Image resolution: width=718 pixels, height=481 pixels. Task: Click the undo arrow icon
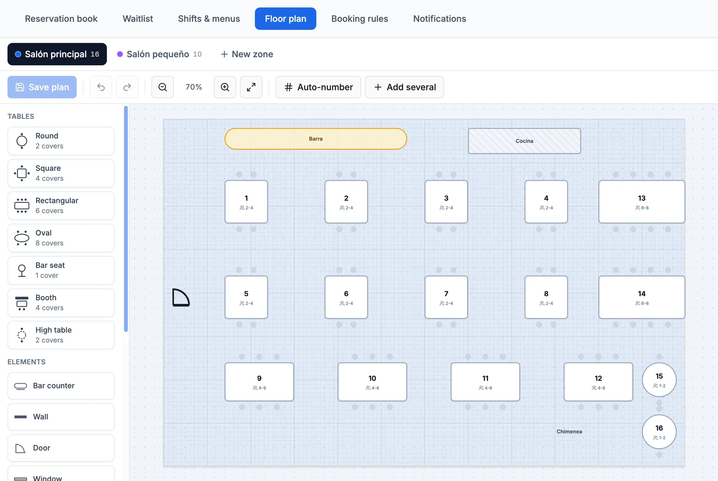pyautogui.click(x=101, y=87)
